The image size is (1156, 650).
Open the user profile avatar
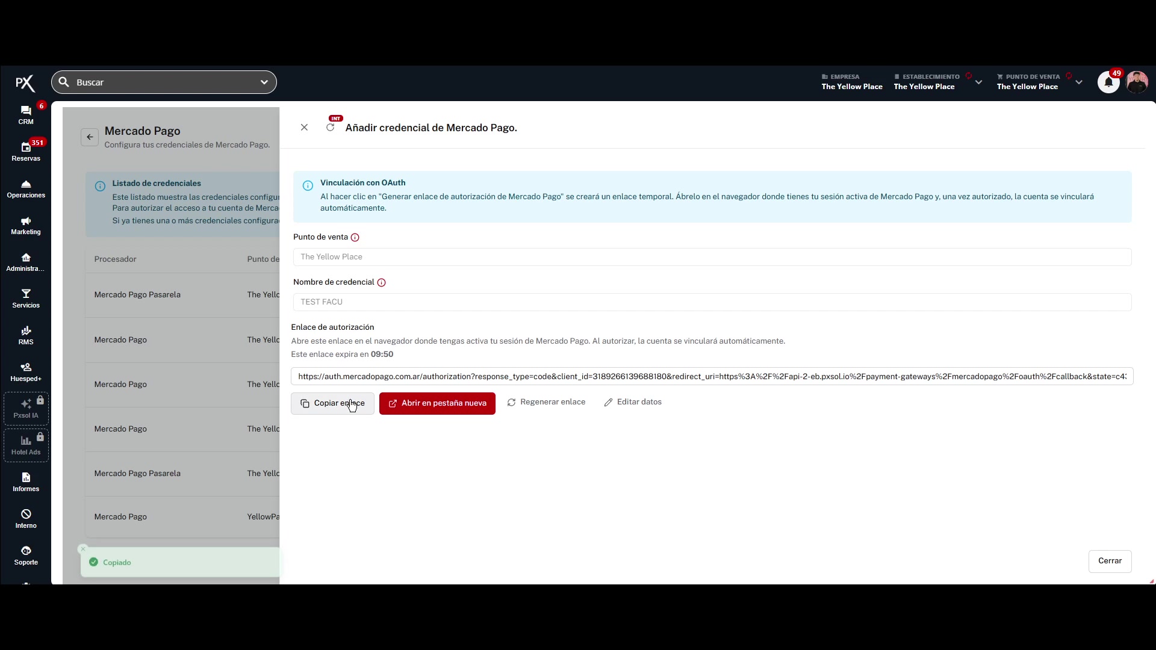point(1137,82)
